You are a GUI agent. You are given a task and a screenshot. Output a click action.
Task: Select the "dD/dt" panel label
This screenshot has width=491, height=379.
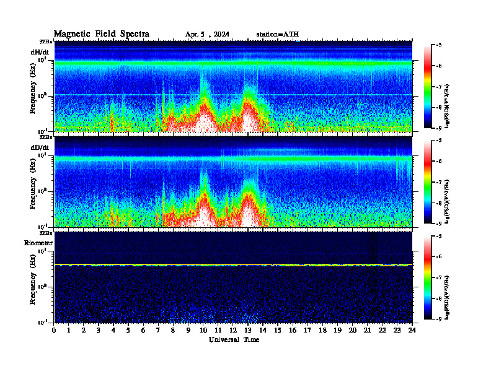point(40,147)
